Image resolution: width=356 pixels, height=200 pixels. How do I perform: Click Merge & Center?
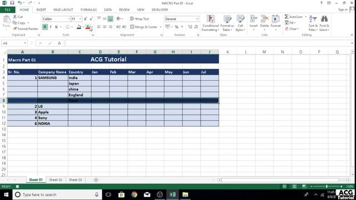144,27
